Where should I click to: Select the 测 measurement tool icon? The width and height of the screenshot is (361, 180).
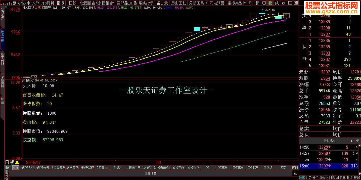tap(250, 3)
